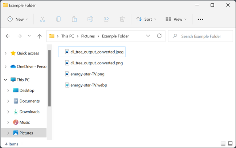236x148 pixels.
Task: Click the Search Example Folder field
Action: [200, 36]
